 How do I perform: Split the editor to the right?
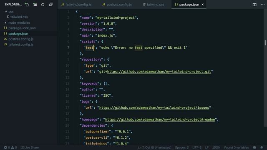tap(254, 5)
